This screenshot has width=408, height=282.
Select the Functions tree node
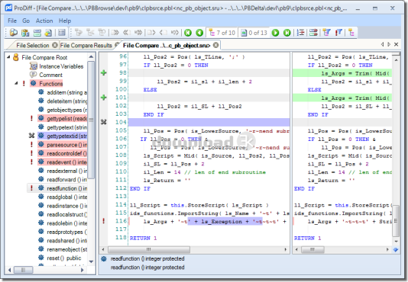(x=51, y=84)
